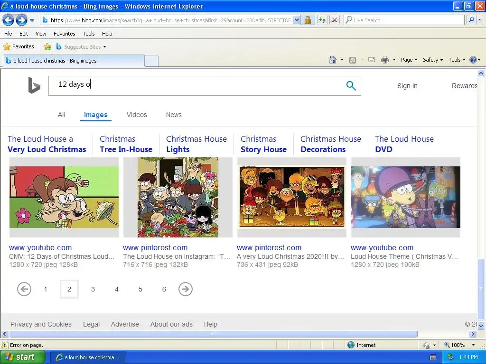Viewport: 486px width, 364px height.
Task: Click the previous results page arrow
Action: click(24, 289)
